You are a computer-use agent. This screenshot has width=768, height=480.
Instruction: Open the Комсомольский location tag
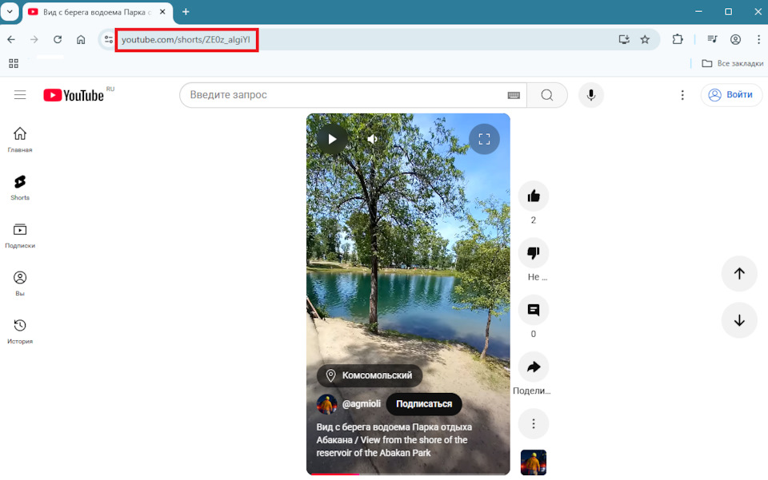[x=370, y=375]
